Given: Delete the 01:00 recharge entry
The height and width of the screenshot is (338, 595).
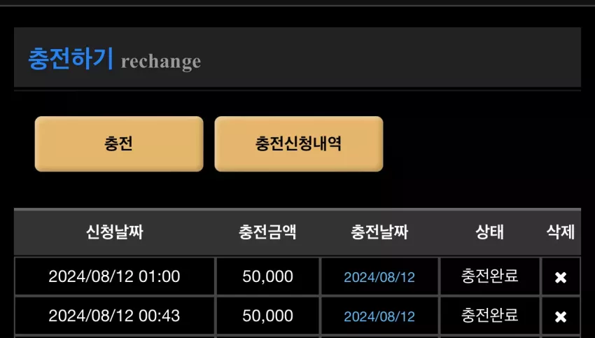Looking at the screenshot, I should click(561, 277).
